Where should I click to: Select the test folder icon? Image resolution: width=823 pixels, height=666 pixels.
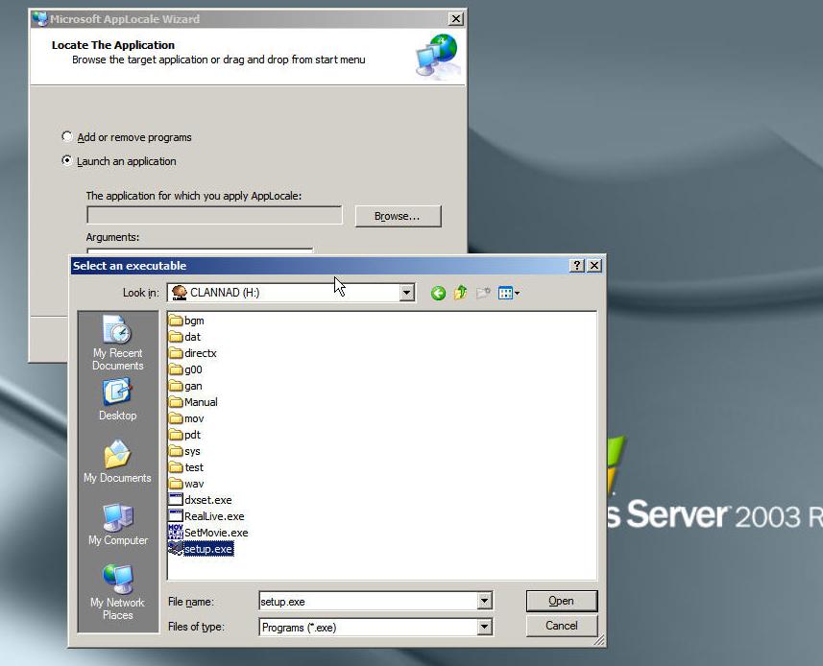[176, 467]
